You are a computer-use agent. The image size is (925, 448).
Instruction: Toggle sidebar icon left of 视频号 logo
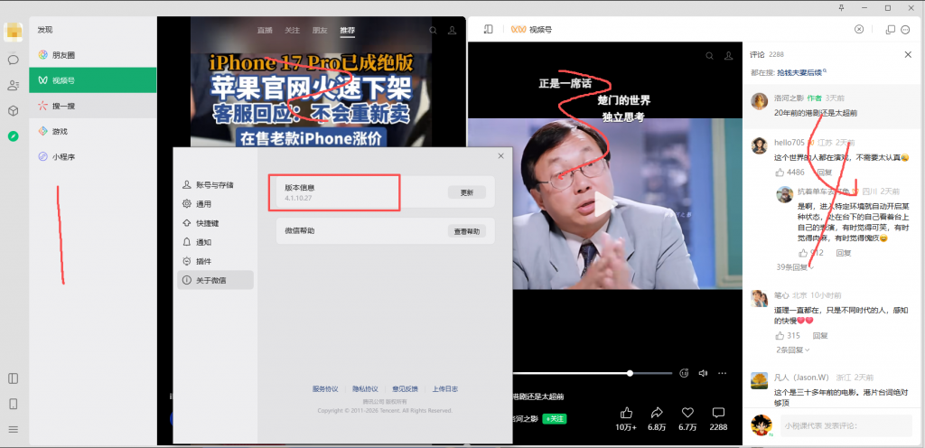point(488,30)
